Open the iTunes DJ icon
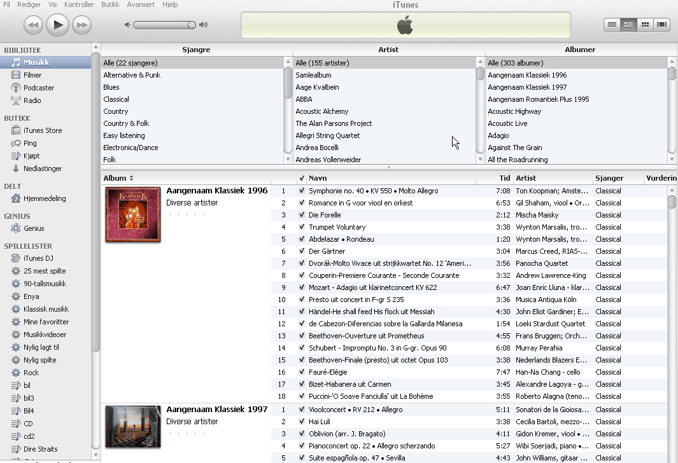Image resolution: width=678 pixels, height=463 pixels. (15, 258)
